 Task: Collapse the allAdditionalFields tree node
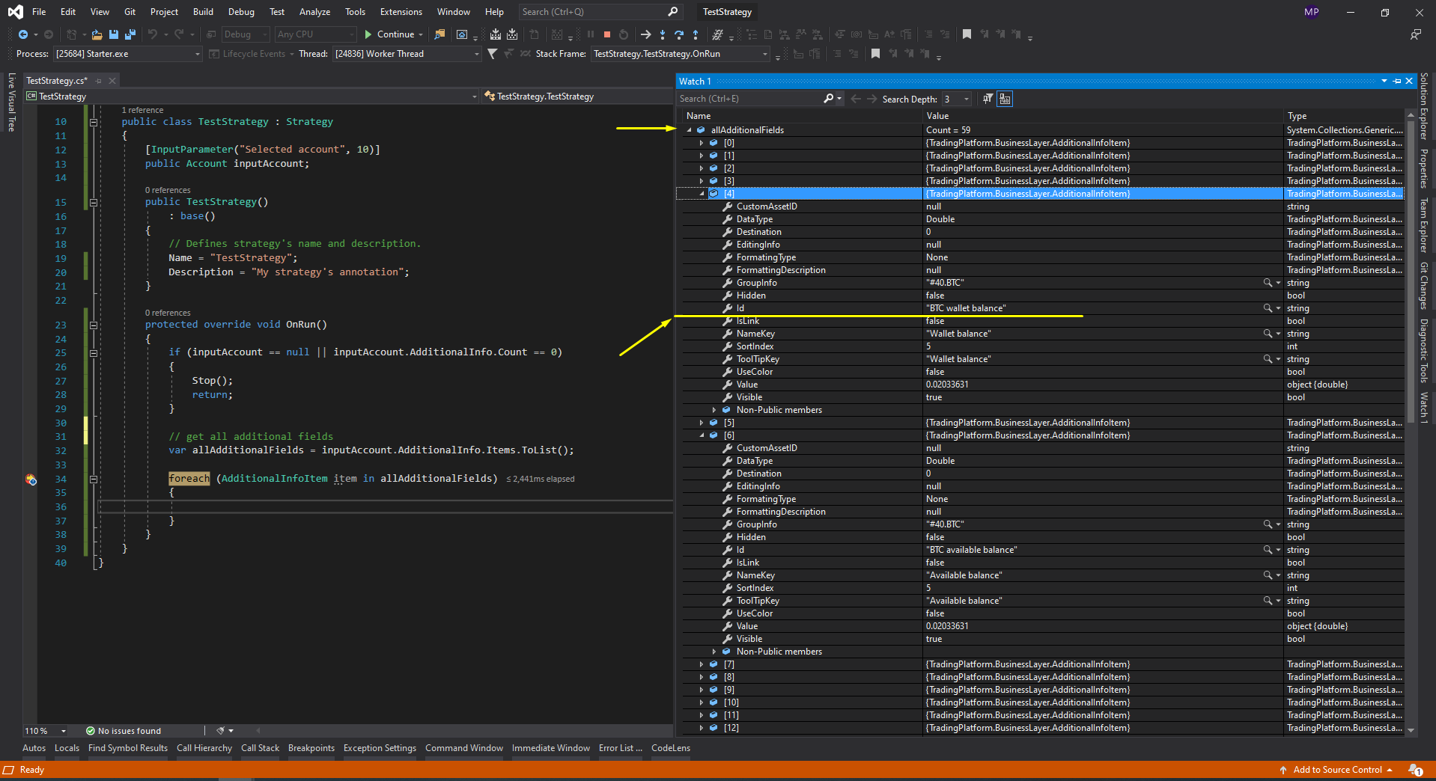click(690, 130)
